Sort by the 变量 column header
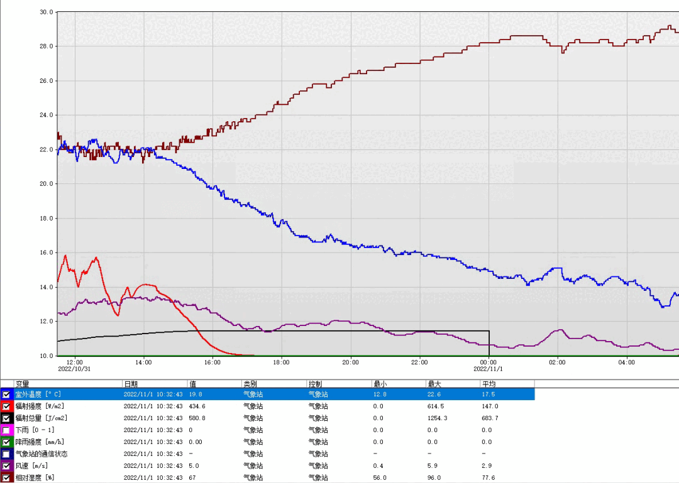Image resolution: width=679 pixels, height=483 pixels. [67, 383]
